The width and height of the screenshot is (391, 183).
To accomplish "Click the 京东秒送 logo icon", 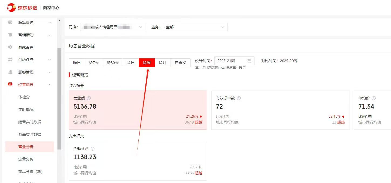I will point(11,8).
